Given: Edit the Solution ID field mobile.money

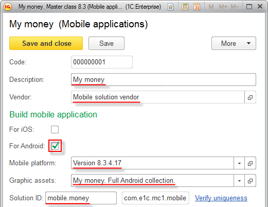Looking at the screenshot, I should 81,198.
